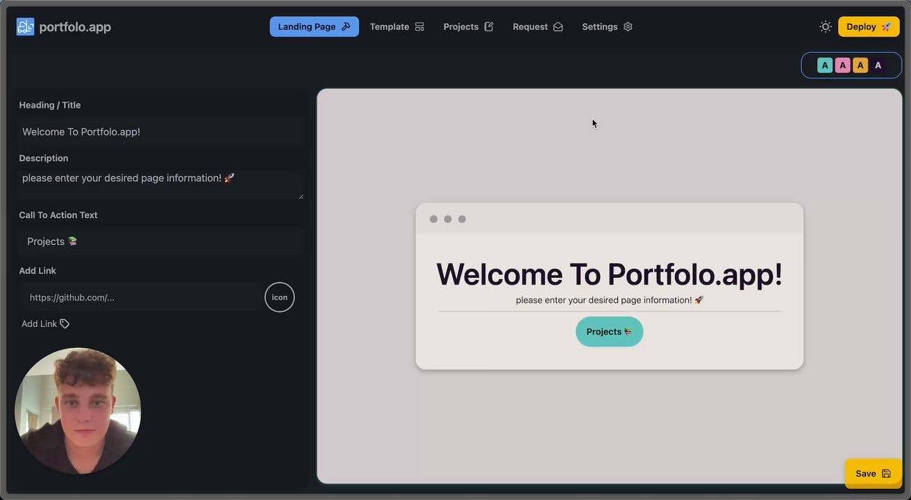Screen dimensions: 911x500
Task: Open the Settings tab
Action: pyautogui.click(x=607, y=26)
